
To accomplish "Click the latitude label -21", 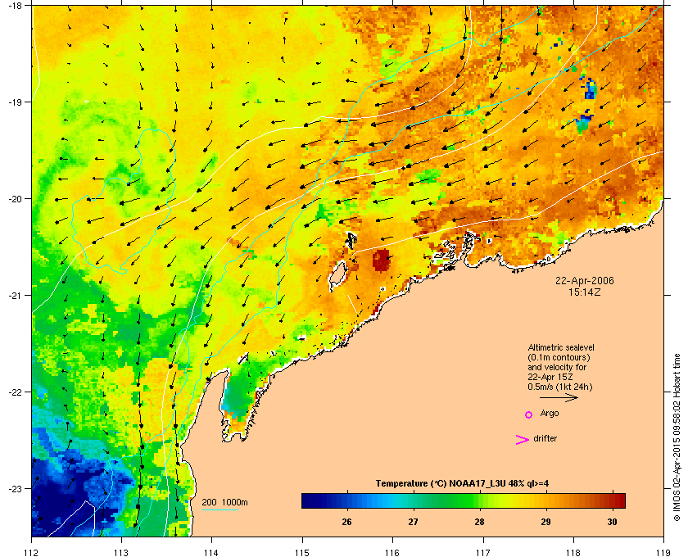I will click(15, 296).
